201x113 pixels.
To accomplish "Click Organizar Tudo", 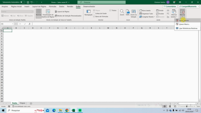I will pyautogui.click(x=146, y=13).
